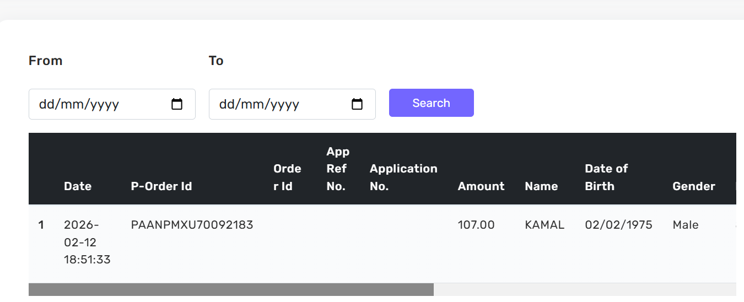The height and width of the screenshot is (302, 744).
Task: Click the 107.00 amount cell
Action: pyautogui.click(x=476, y=225)
